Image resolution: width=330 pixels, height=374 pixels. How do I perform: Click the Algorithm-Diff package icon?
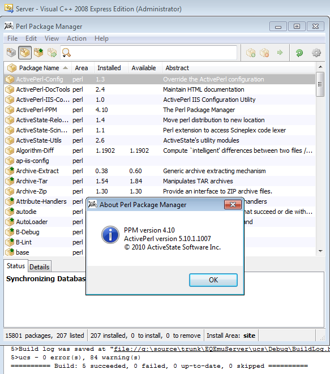tap(10, 151)
